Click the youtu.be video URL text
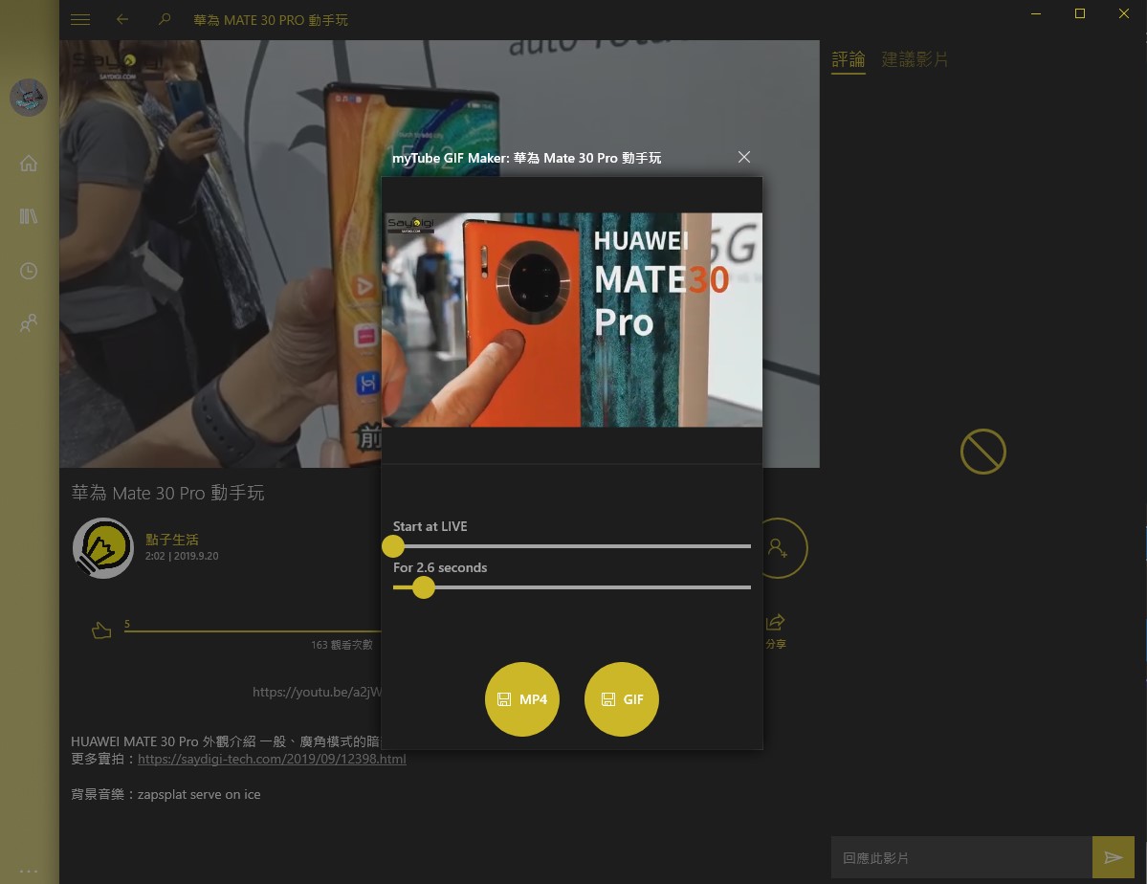This screenshot has width=1147, height=884. tap(316, 692)
